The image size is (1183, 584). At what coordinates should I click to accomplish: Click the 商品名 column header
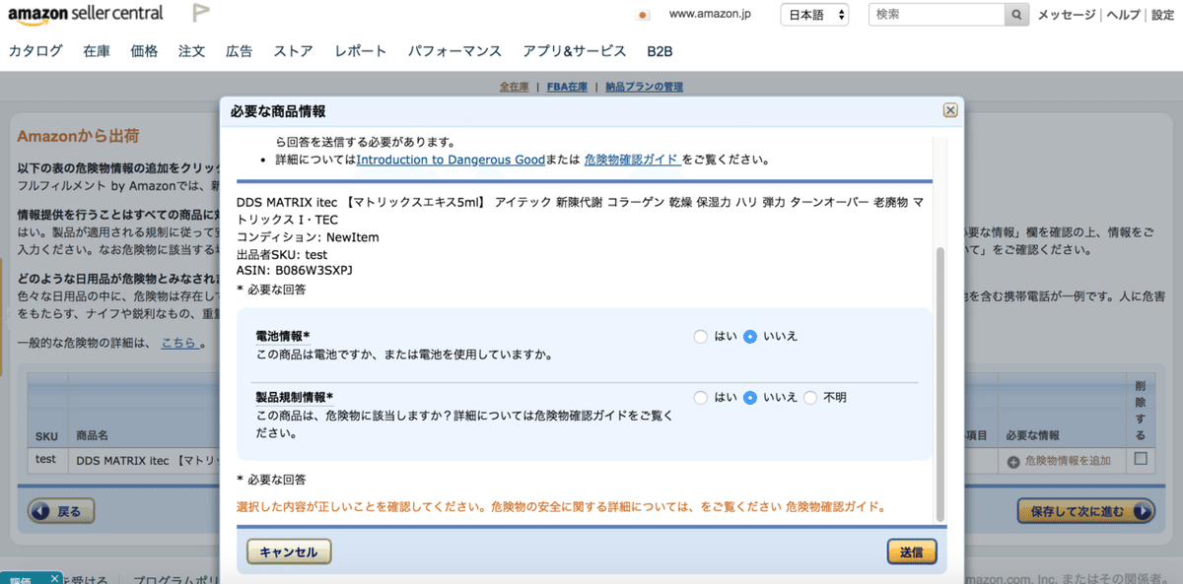[92, 435]
